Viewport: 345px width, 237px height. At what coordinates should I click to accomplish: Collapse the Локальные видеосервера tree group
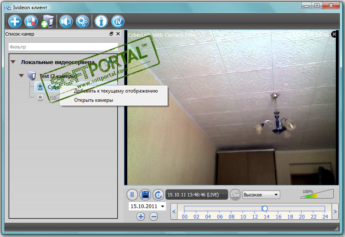[x=13, y=62]
